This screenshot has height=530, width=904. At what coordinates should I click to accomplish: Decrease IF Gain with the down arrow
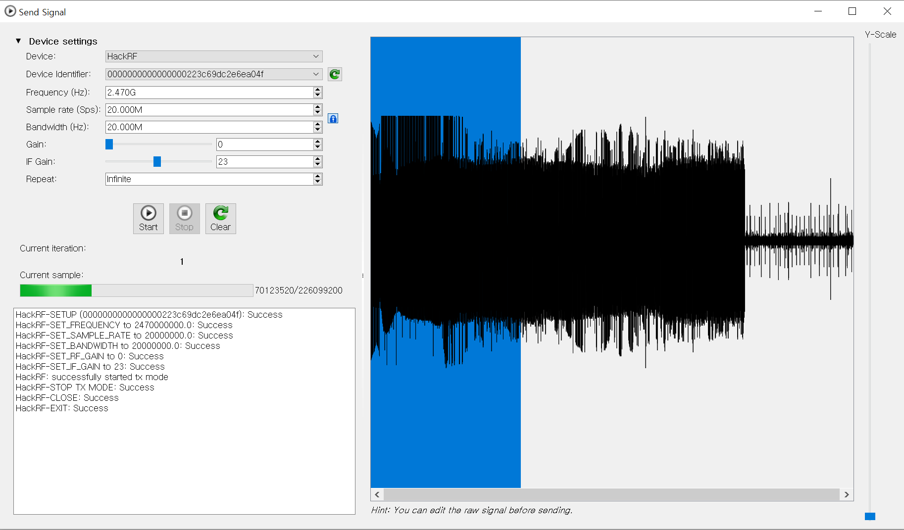318,165
